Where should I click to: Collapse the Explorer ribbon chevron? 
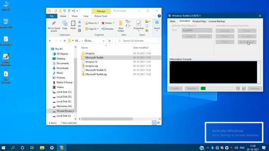pos(155,16)
